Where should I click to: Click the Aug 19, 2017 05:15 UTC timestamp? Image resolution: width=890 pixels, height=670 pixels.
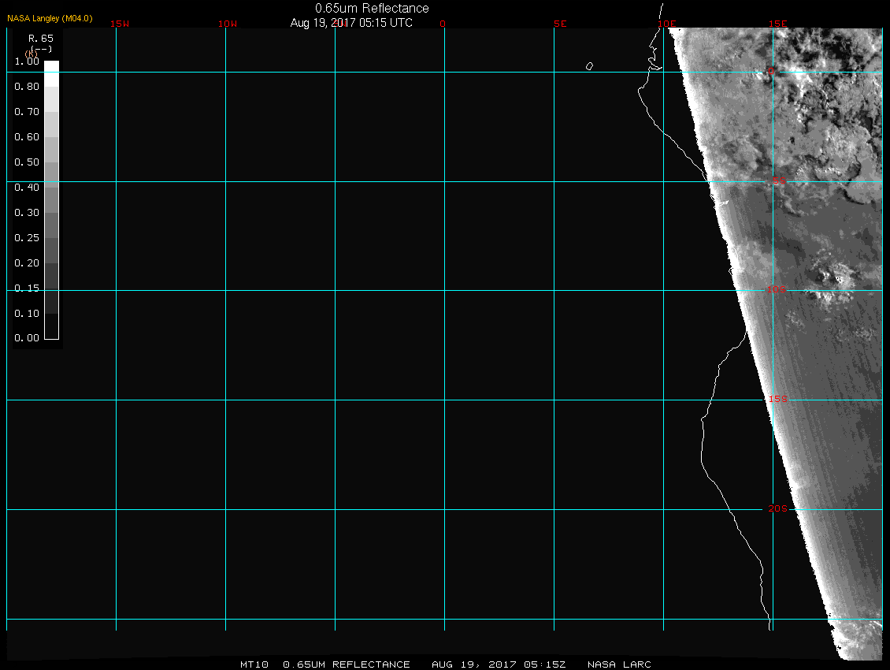pos(351,23)
